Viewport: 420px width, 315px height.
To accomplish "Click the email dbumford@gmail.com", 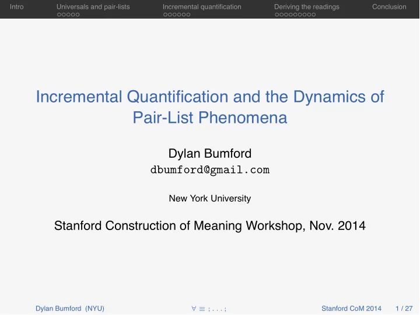I will (210, 170).
